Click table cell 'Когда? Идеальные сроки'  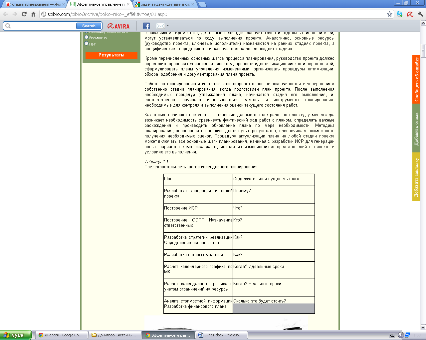click(274, 270)
